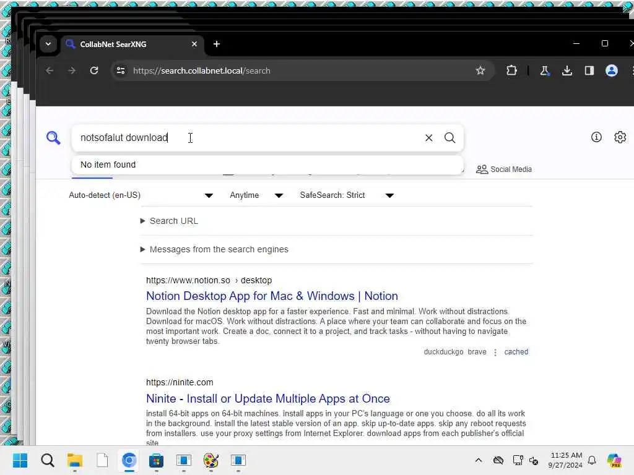Clear the search query with the X icon
Screen dimensions: 634x475
pos(429,138)
